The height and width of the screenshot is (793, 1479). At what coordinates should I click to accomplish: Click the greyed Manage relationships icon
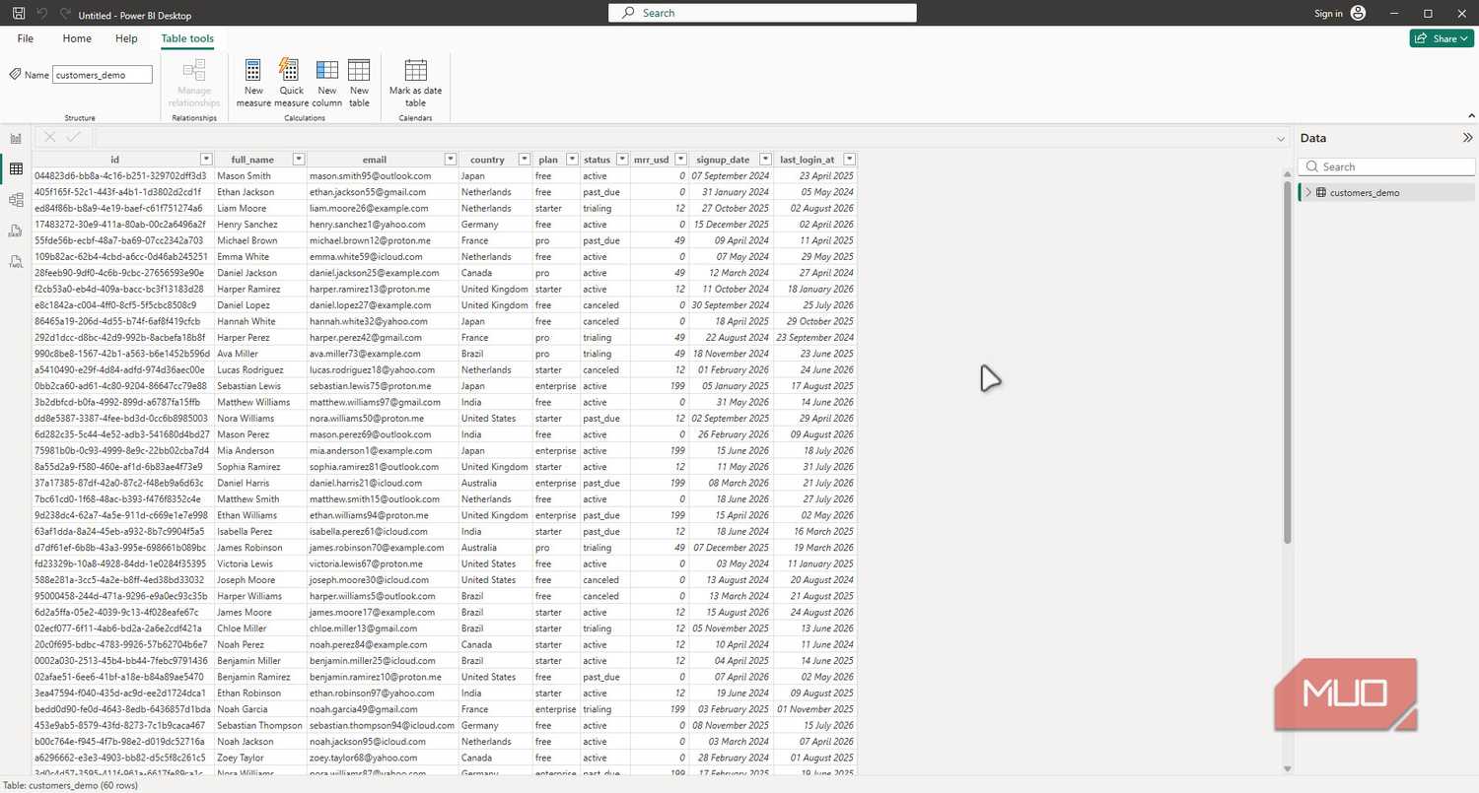point(194,69)
